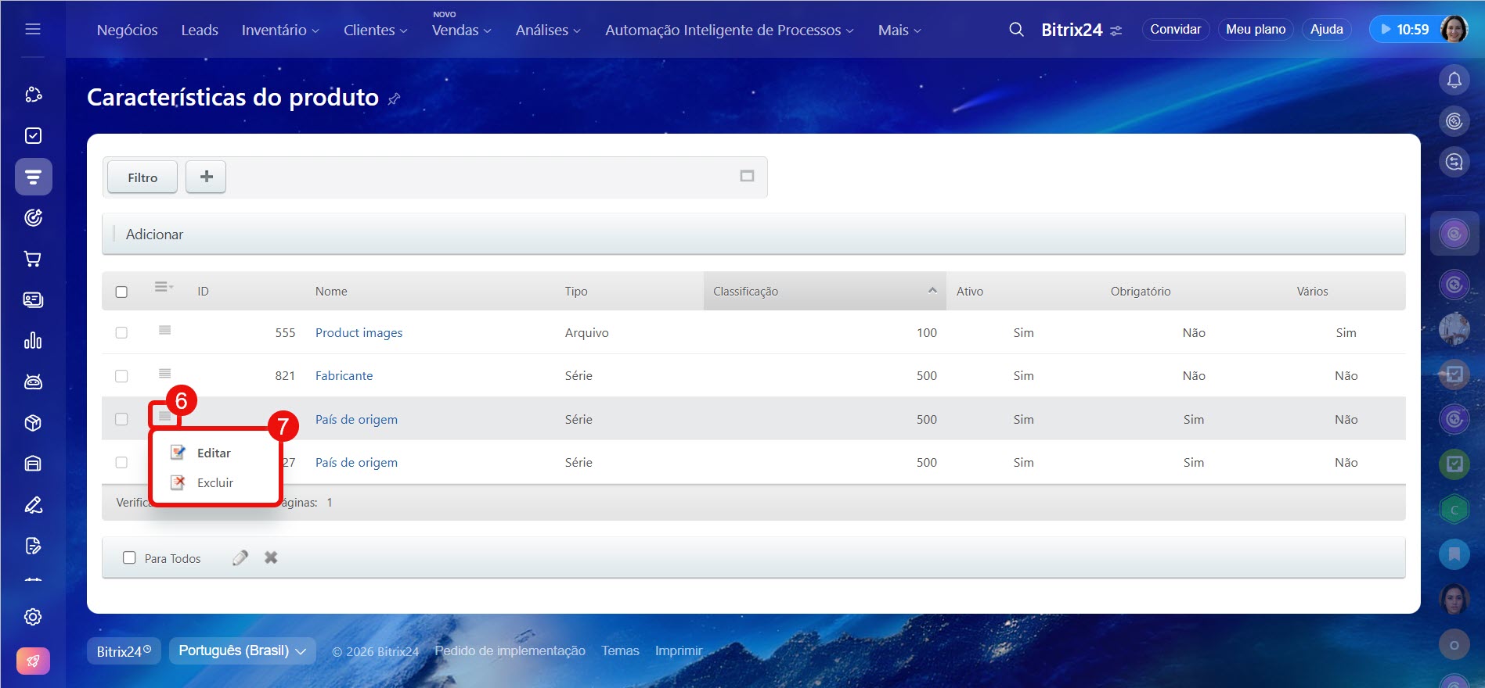Open the Product images property link
The image size is (1485, 688).
click(359, 332)
